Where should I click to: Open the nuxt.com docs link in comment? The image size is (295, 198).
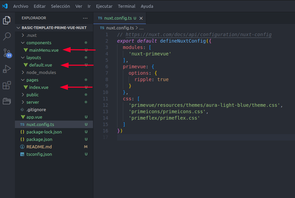point(199,34)
